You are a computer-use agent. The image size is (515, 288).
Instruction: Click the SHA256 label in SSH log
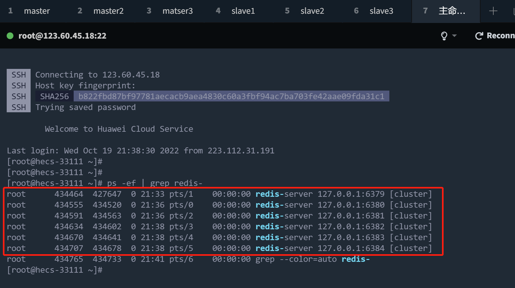tap(54, 96)
